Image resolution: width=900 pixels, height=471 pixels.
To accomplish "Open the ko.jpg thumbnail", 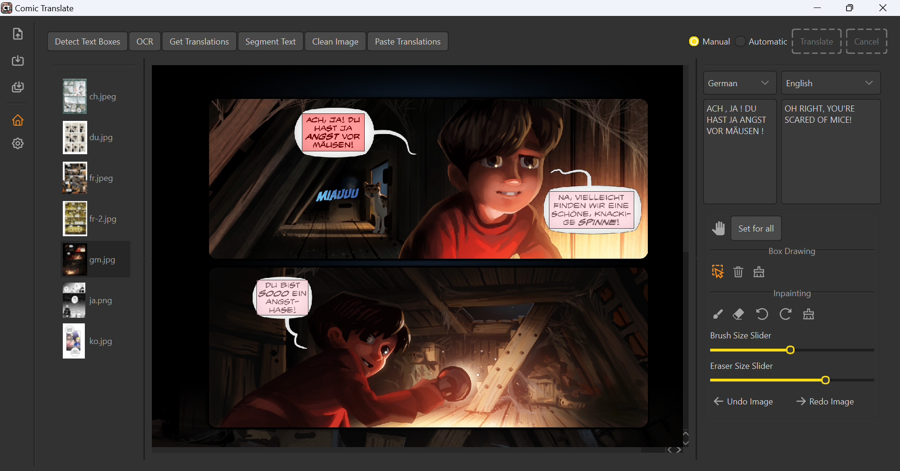I will pyautogui.click(x=74, y=341).
